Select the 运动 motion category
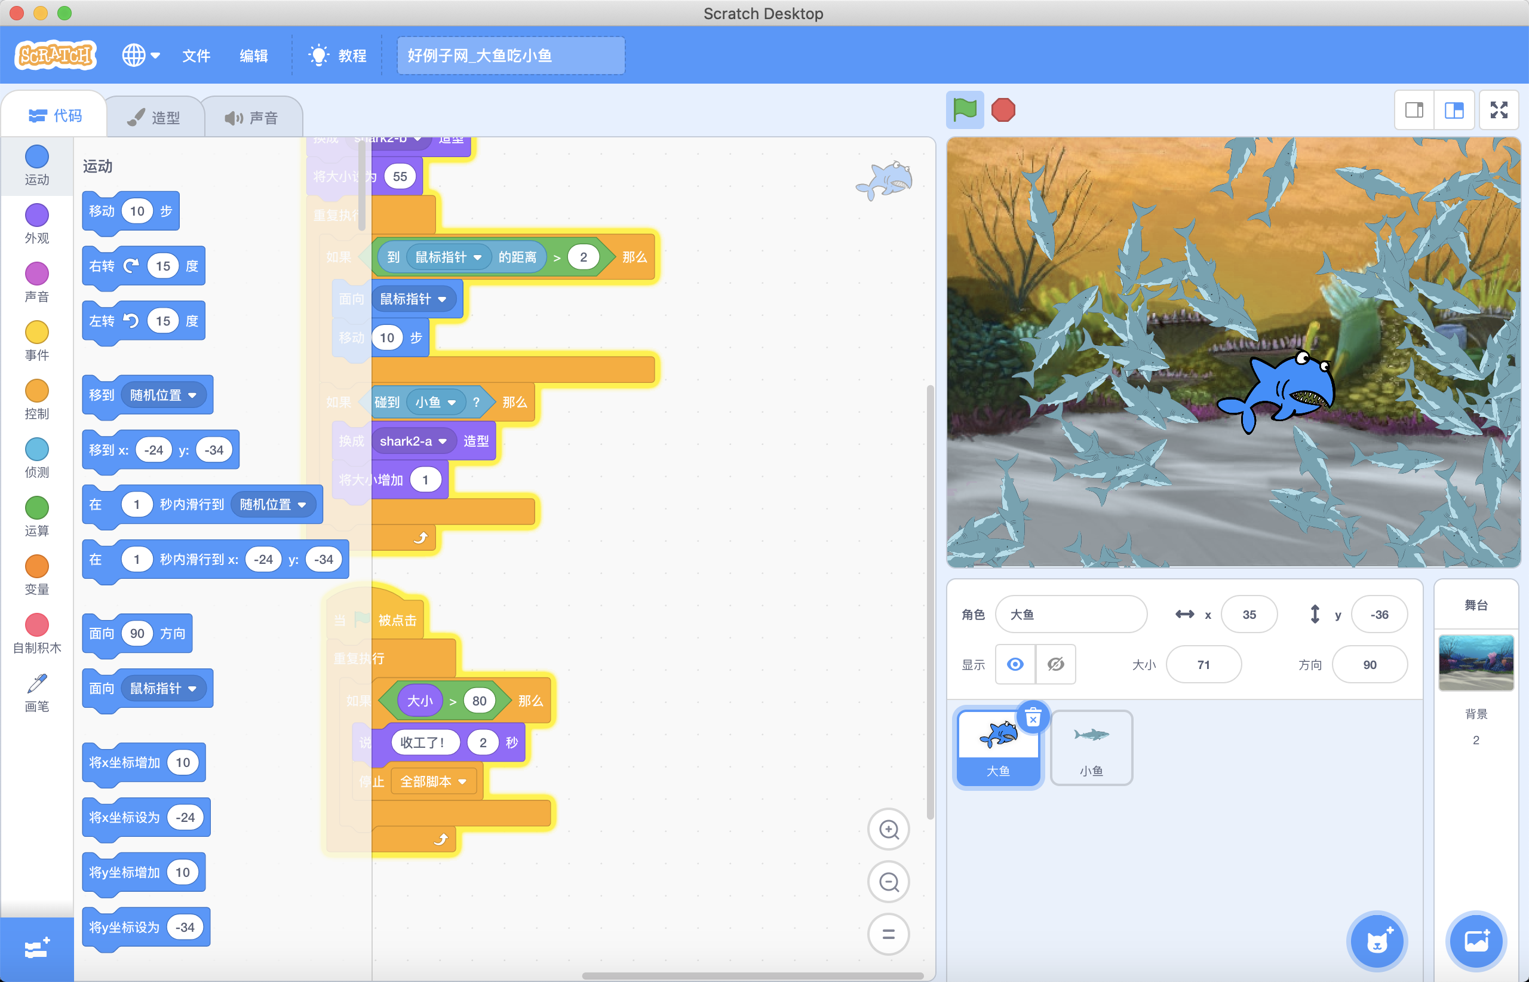Viewport: 1529px width, 982px height. tap(37, 166)
